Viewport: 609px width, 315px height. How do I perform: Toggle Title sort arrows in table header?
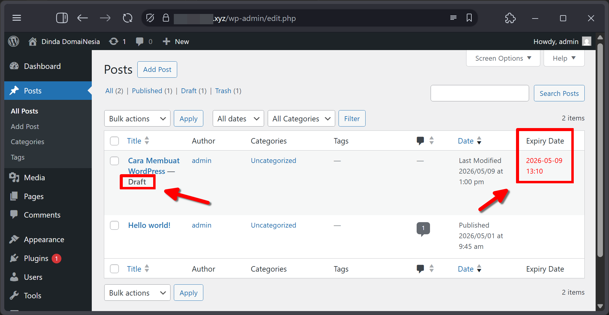pos(147,141)
